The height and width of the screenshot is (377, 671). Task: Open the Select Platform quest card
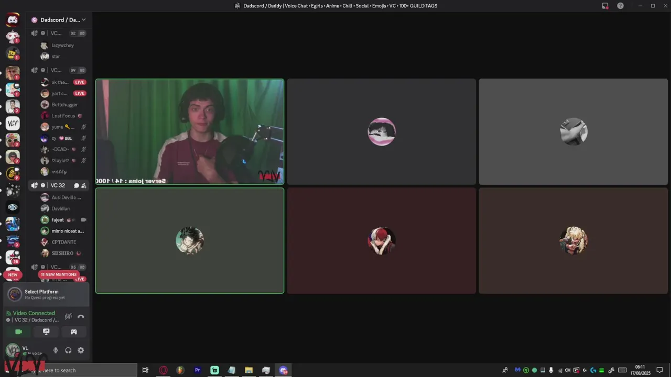click(x=46, y=294)
